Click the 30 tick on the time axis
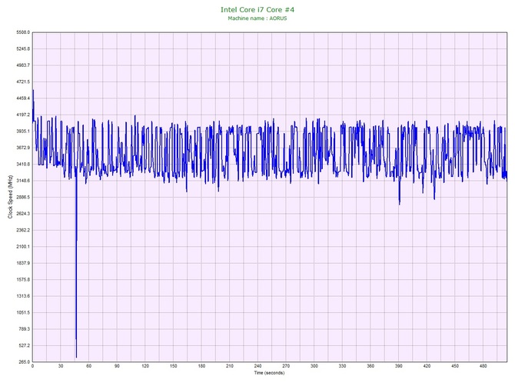The width and height of the screenshot is (515, 386). point(61,366)
